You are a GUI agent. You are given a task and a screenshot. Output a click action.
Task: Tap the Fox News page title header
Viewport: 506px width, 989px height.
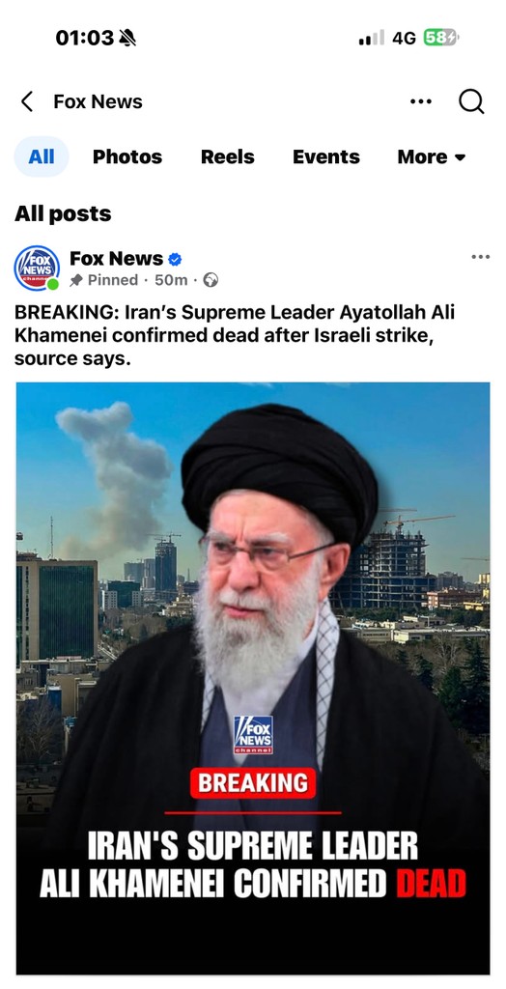point(98,101)
